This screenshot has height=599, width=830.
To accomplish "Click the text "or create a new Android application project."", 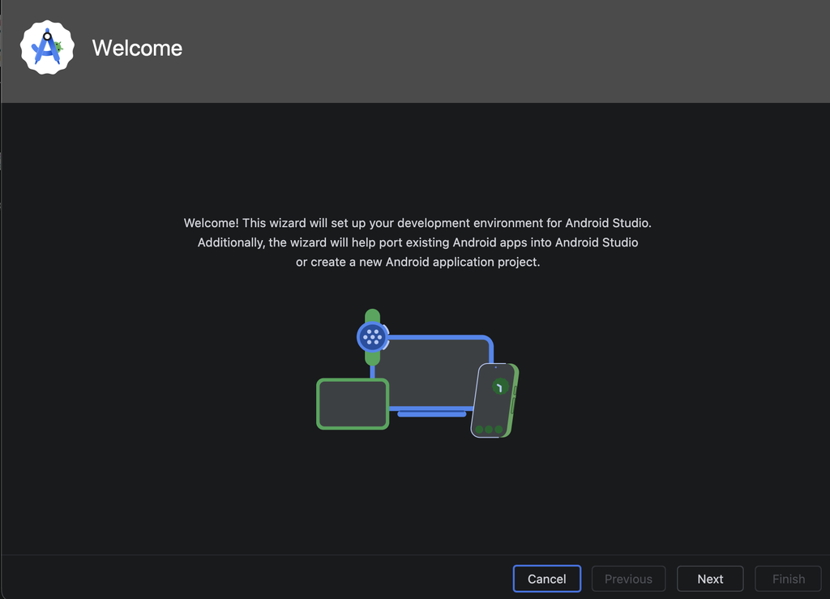I will [x=417, y=263].
